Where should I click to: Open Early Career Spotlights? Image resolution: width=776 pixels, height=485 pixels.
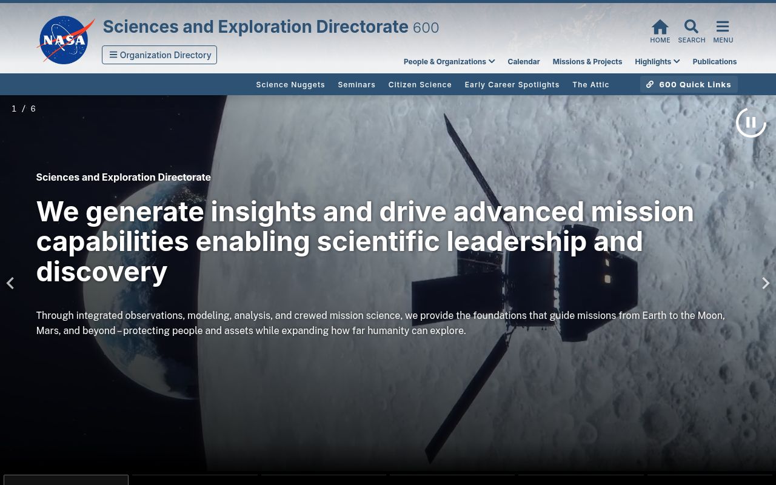click(x=512, y=84)
